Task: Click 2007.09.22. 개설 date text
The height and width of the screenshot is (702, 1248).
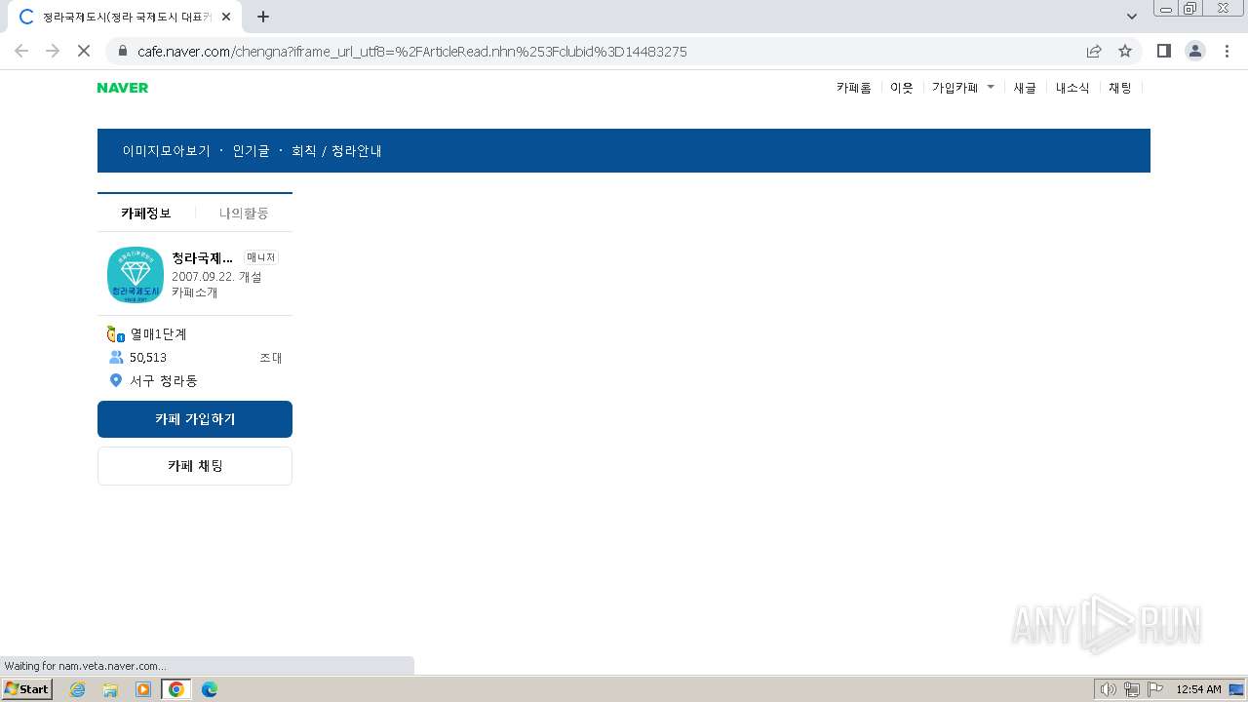Action: tap(216, 277)
